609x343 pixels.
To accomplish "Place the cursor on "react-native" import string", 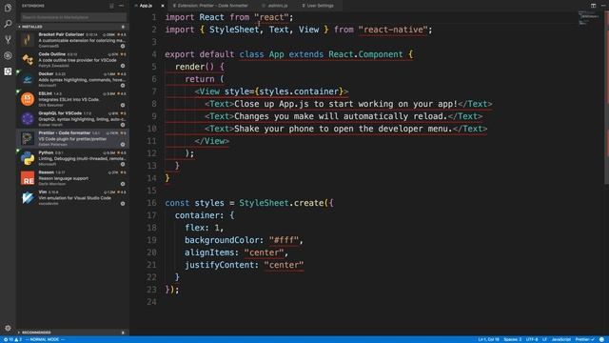I will [x=393, y=30].
